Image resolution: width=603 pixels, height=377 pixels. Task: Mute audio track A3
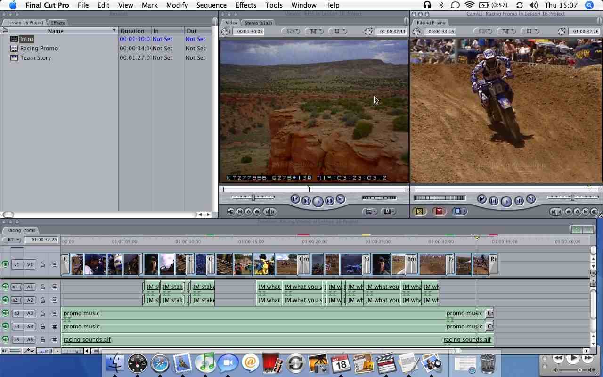point(5,313)
